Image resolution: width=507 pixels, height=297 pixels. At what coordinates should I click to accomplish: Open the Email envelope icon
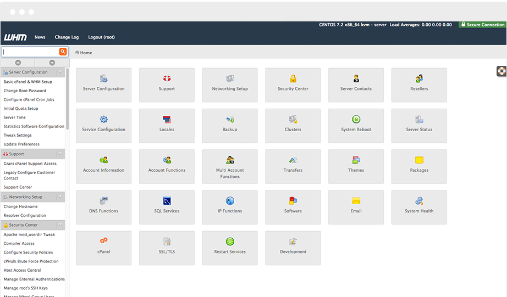[356, 201]
